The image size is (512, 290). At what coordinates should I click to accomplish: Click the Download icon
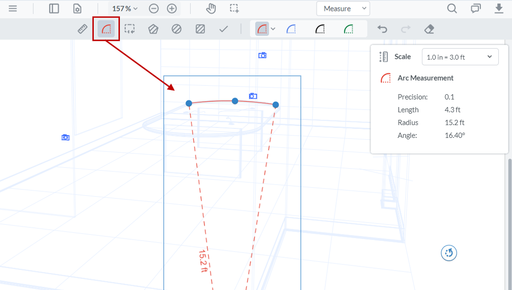[499, 8]
